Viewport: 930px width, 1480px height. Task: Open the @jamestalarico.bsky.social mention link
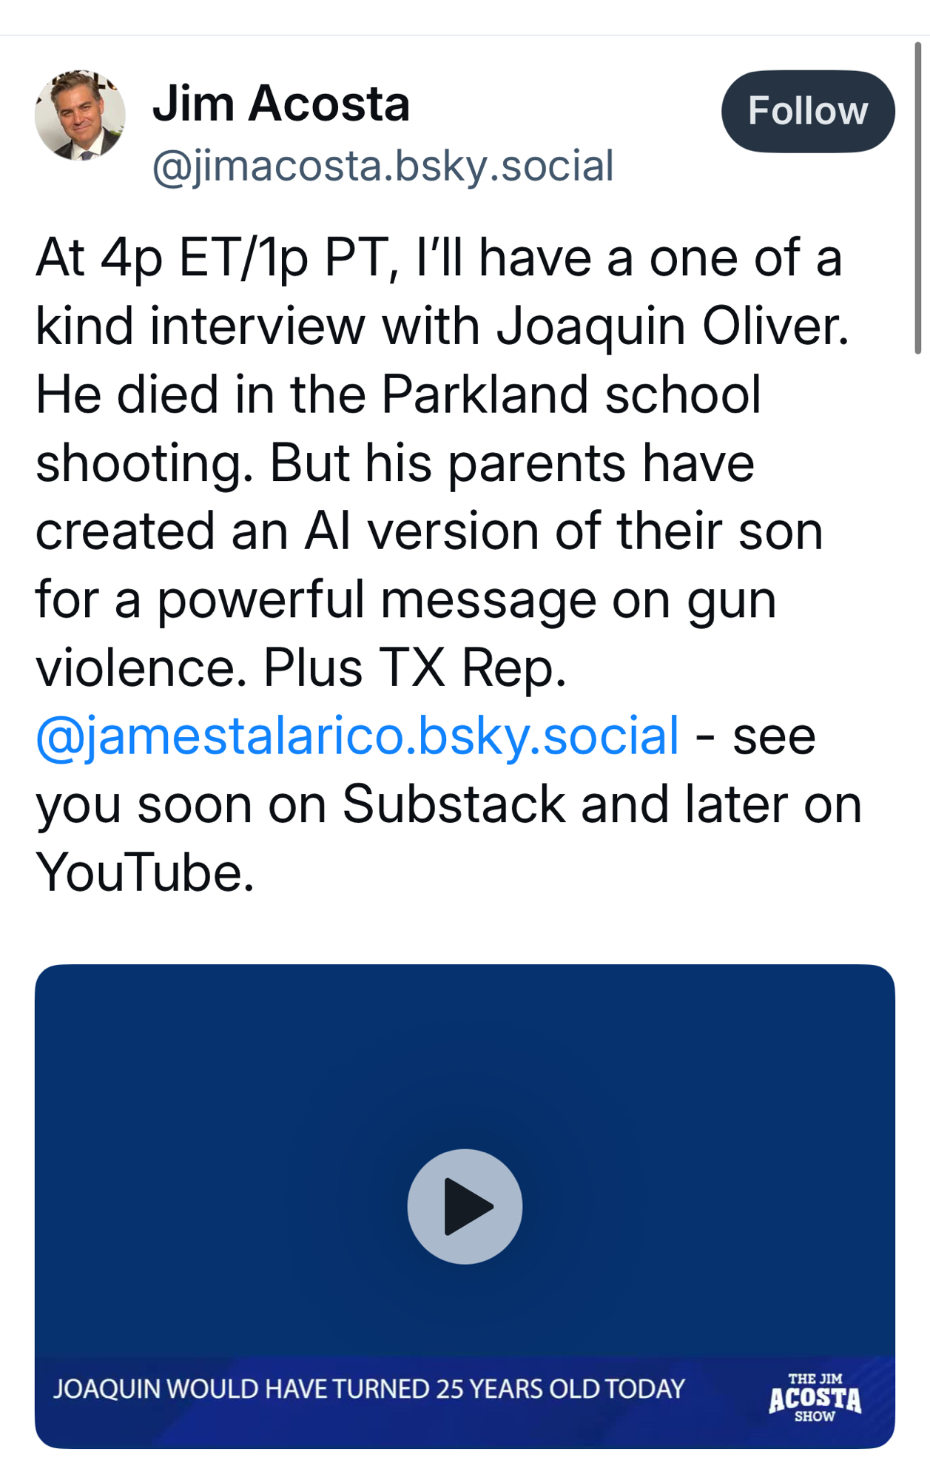357,736
